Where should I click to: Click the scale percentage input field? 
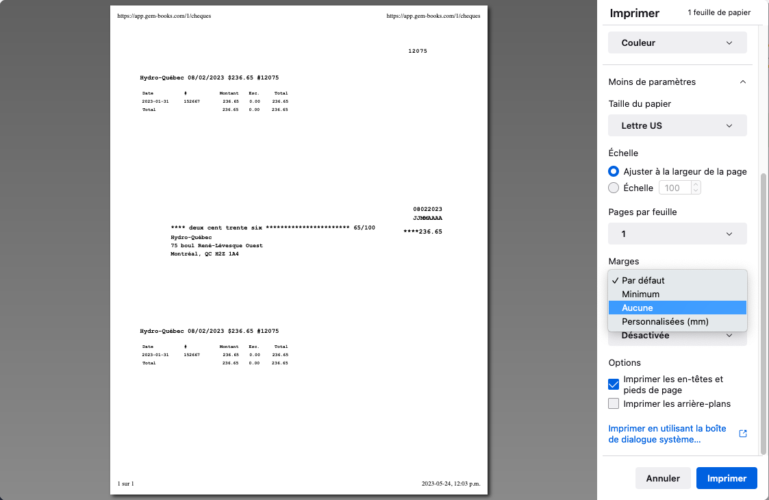pyautogui.click(x=674, y=188)
